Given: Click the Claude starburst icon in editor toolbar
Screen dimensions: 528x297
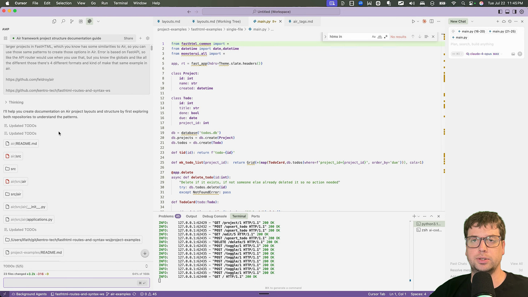Looking at the screenshot, I should (x=424, y=21).
